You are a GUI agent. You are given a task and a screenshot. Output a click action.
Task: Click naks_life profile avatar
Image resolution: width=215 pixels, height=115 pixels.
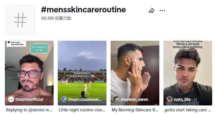tap(169, 99)
